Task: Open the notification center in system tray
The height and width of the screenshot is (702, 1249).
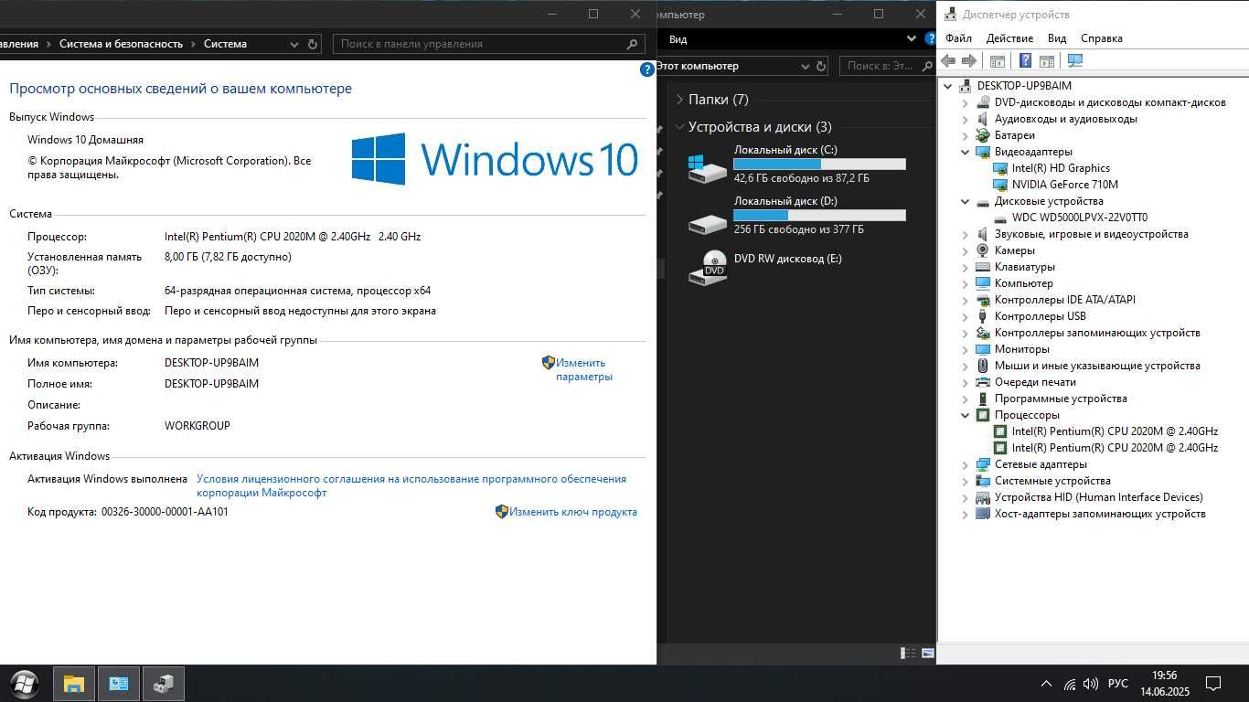Action: 1213,683
